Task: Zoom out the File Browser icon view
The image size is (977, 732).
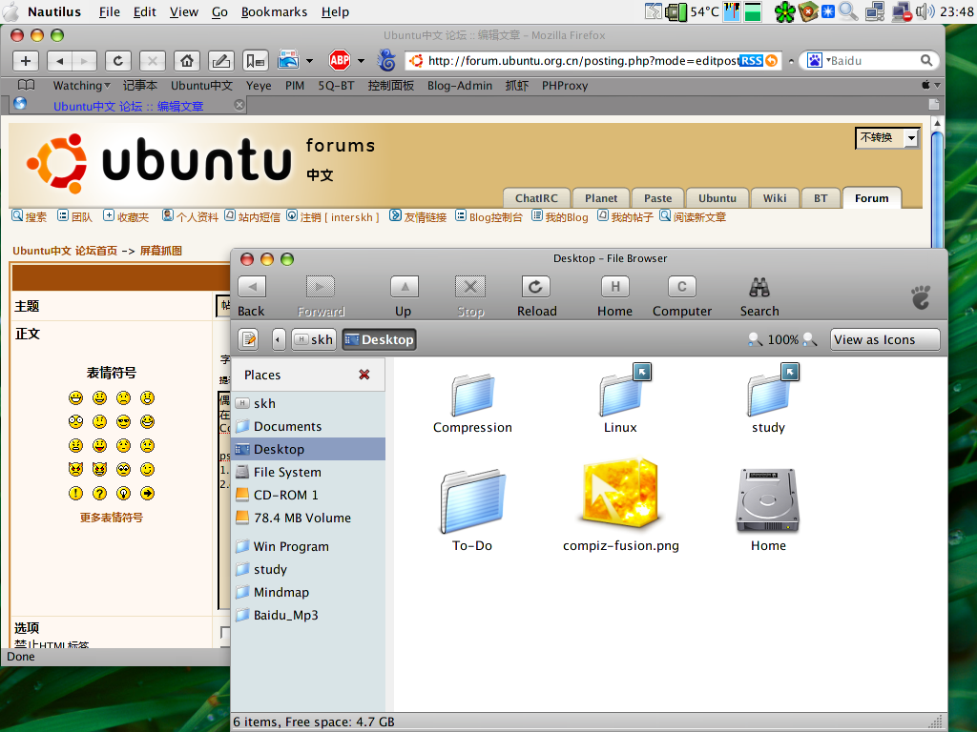Action: coord(755,339)
